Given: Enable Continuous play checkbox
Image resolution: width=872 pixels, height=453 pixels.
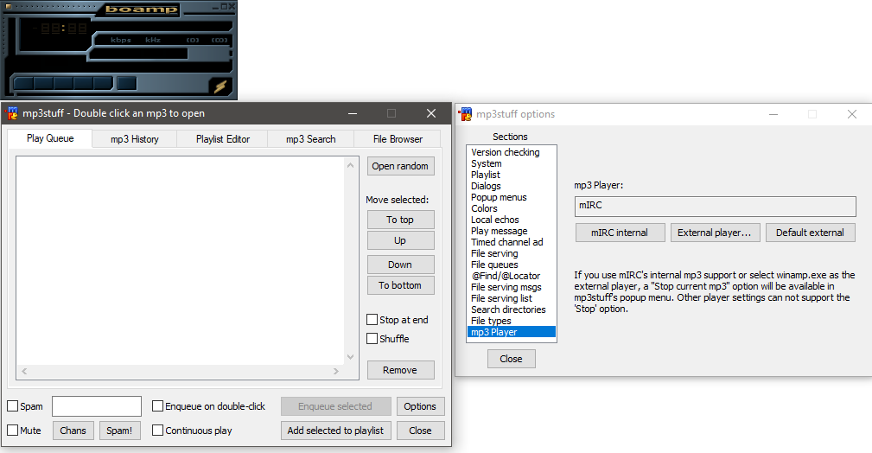Looking at the screenshot, I should click(157, 431).
